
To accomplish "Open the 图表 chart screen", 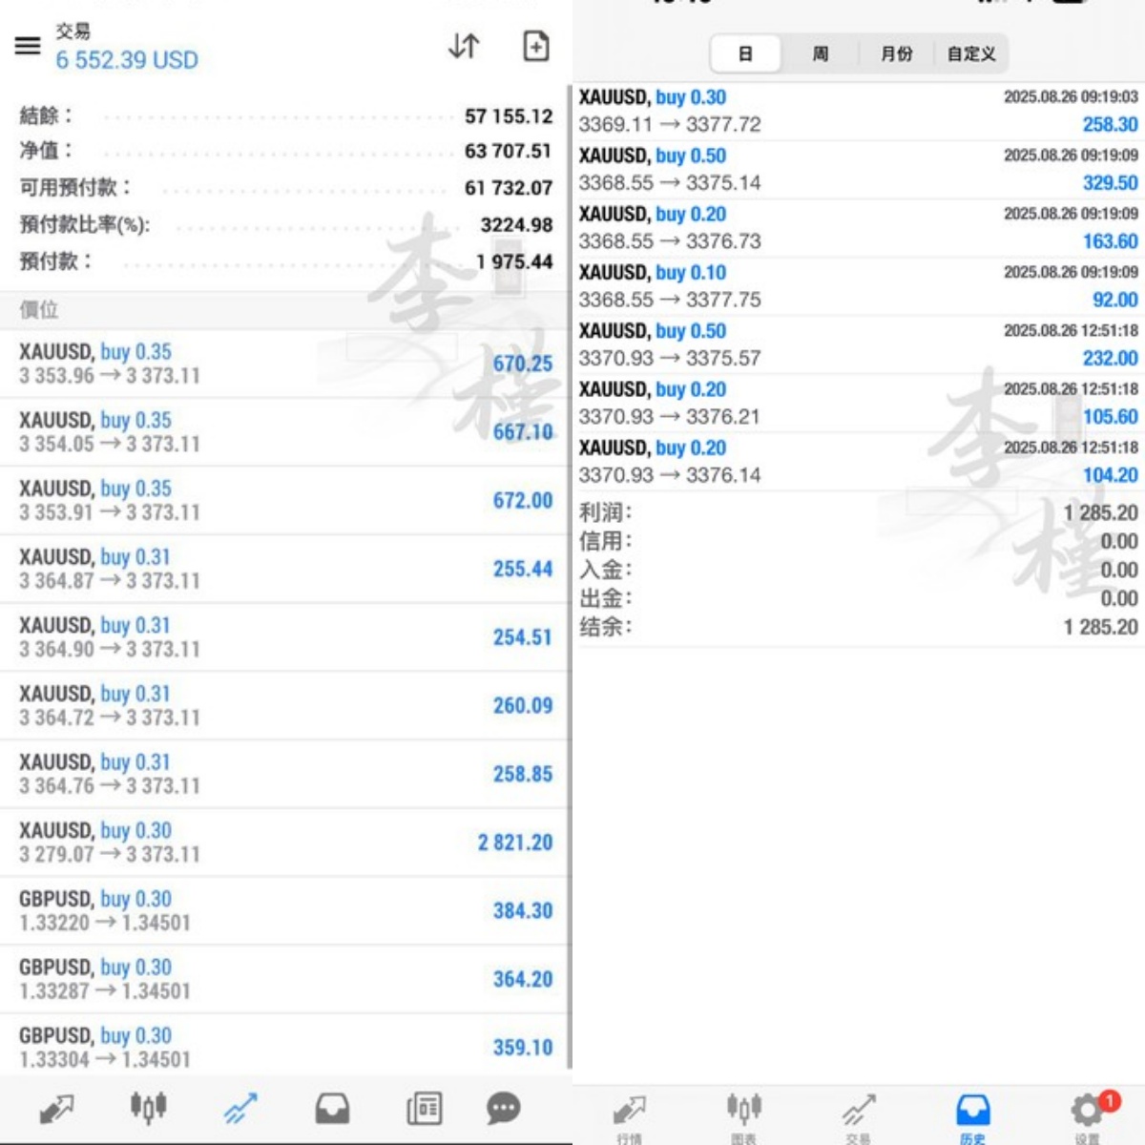I will pos(744,1112).
